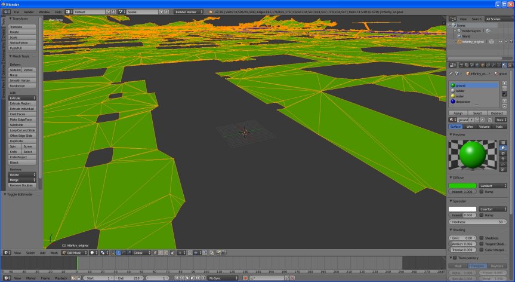Choose monkey preview type

pos(503,159)
